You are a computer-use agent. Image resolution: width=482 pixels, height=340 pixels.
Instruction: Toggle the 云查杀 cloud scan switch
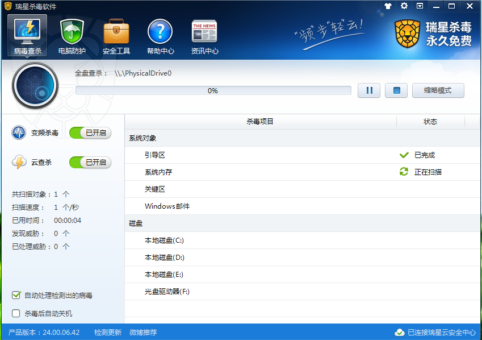[90, 162]
